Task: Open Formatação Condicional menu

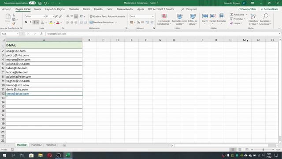Action: coord(164,19)
